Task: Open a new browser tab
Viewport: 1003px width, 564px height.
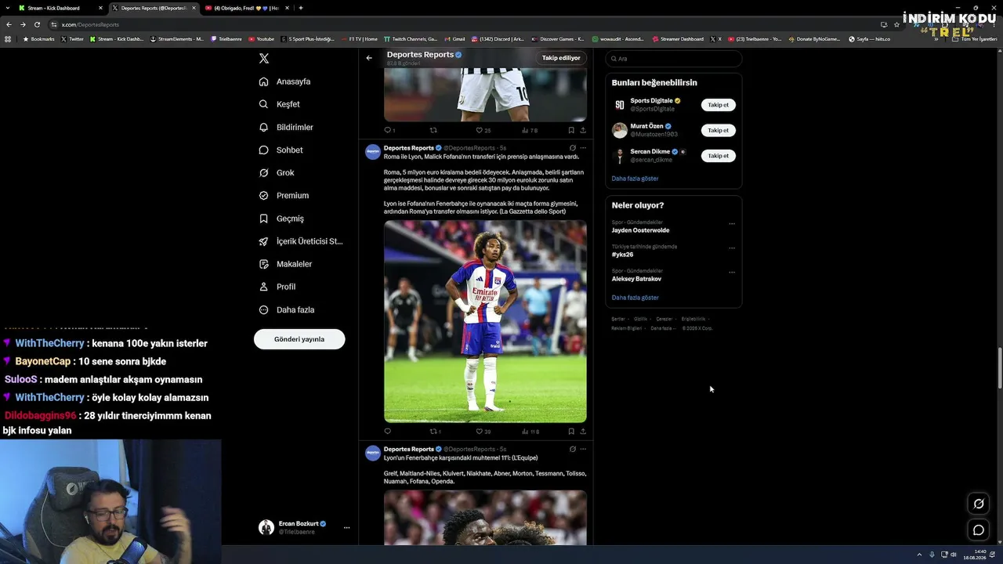Action: [x=301, y=8]
